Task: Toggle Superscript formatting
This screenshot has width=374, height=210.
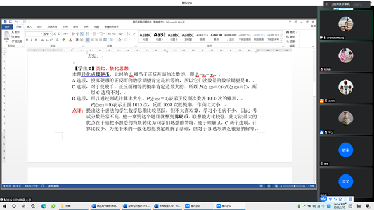Action: (51, 40)
